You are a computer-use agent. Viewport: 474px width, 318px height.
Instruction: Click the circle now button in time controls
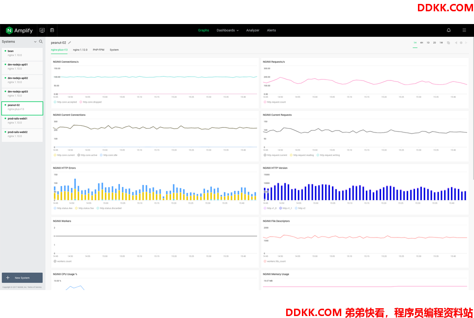[x=461, y=43]
